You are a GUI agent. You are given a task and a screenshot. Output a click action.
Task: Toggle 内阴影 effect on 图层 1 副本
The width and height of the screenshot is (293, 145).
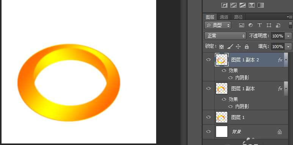click(x=230, y=106)
